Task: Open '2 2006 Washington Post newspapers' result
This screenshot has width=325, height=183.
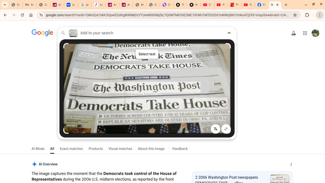Action: (x=227, y=177)
